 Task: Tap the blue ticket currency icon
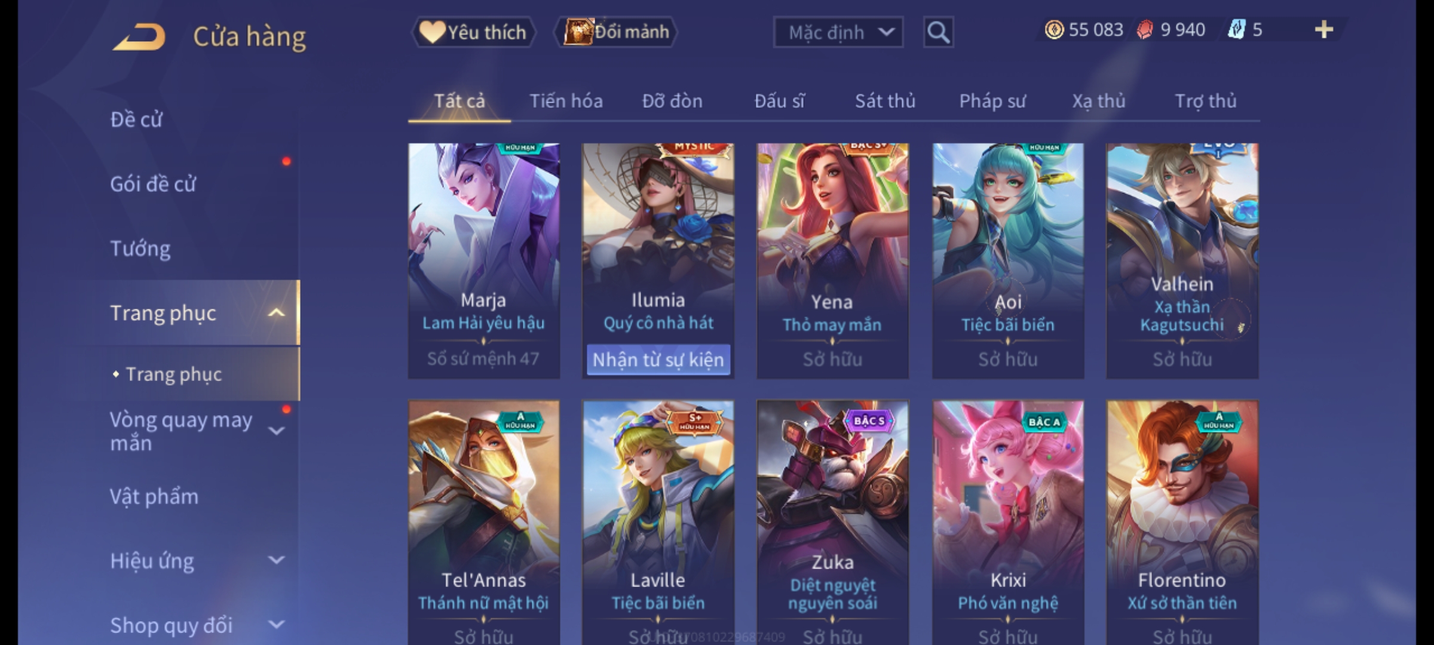click(1236, 30)
